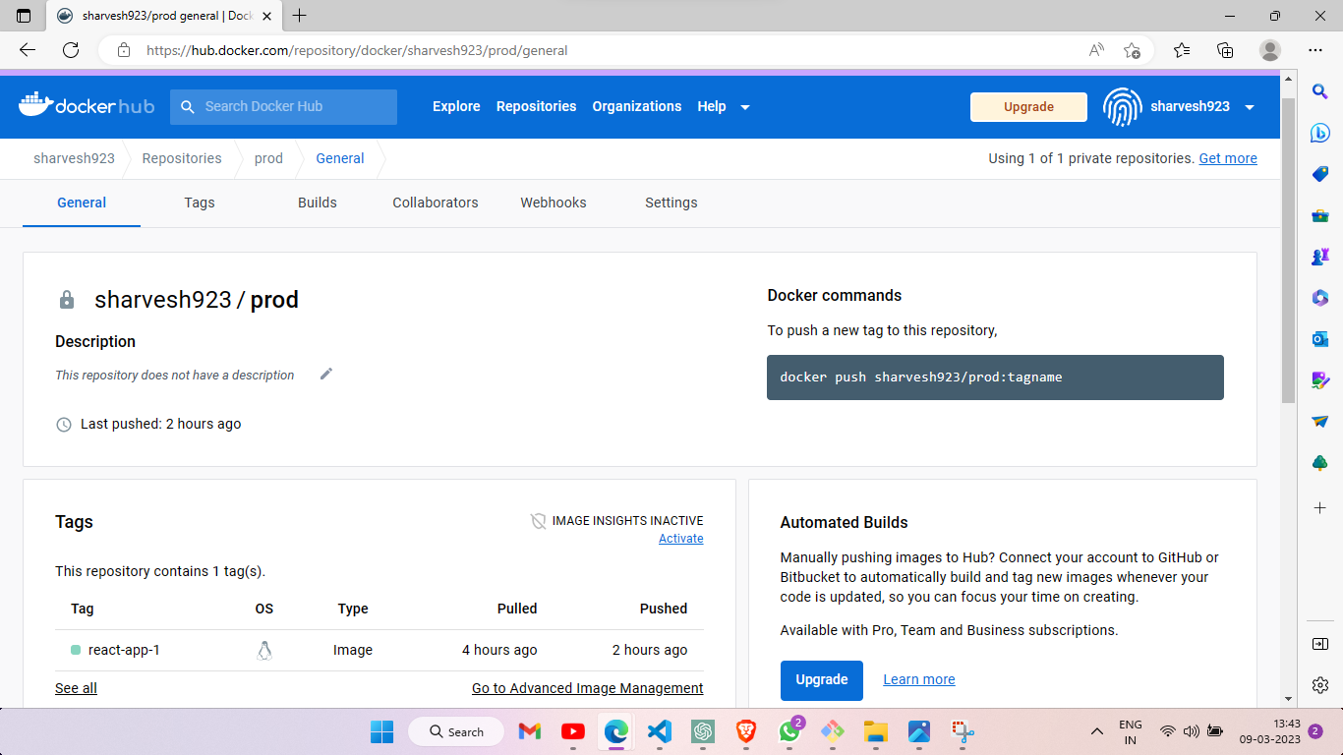Click the last pushed clock icon
The width and height of the screenshot is (1343, 755).
pos(64,424)
